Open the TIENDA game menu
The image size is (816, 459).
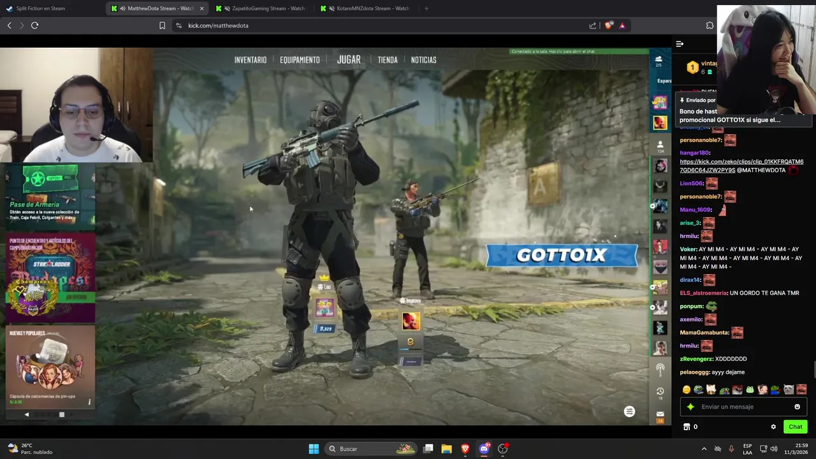click(x=388, y=60)
